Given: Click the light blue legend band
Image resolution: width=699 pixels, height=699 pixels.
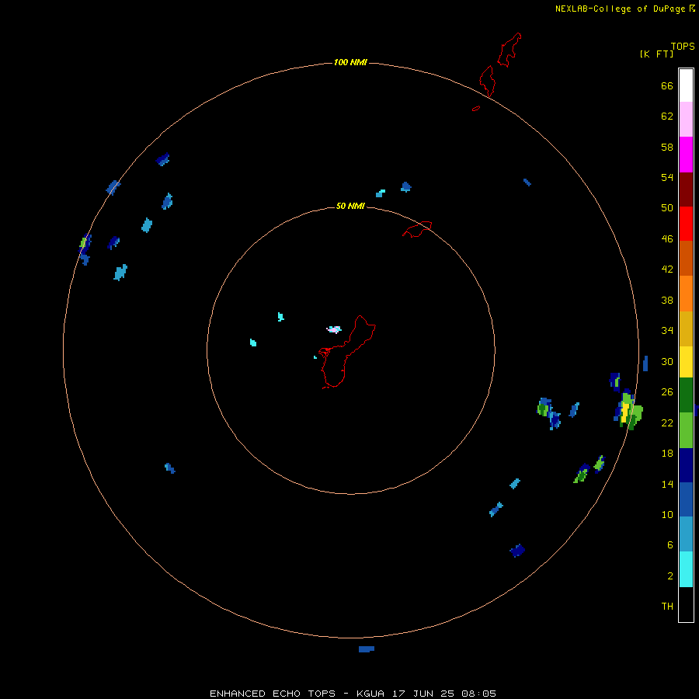Looking at the screenshot, I should coord(686,534).
